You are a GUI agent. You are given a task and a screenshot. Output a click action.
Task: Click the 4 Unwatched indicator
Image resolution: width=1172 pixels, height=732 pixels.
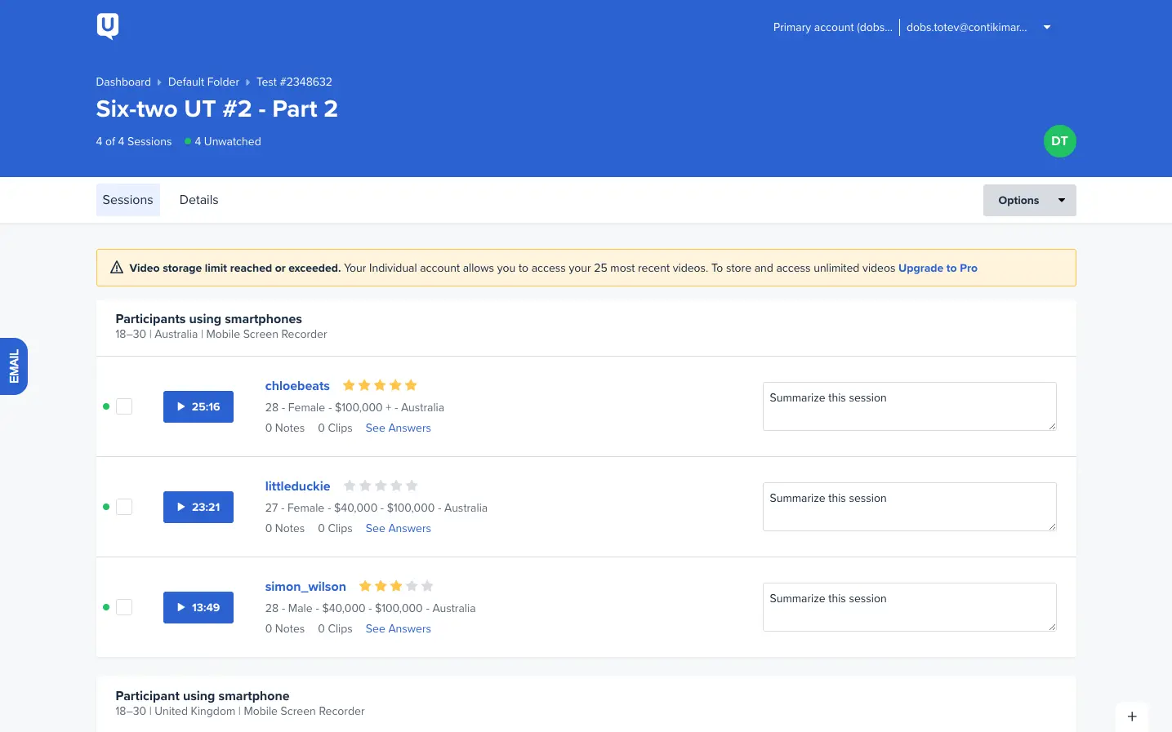[223, 141]
